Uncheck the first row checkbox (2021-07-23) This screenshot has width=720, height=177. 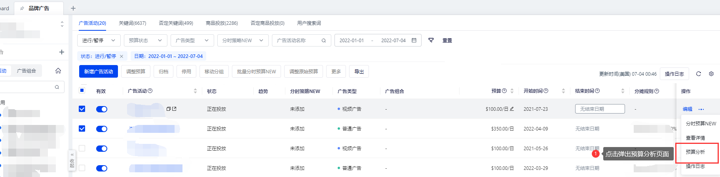point(82,109)
